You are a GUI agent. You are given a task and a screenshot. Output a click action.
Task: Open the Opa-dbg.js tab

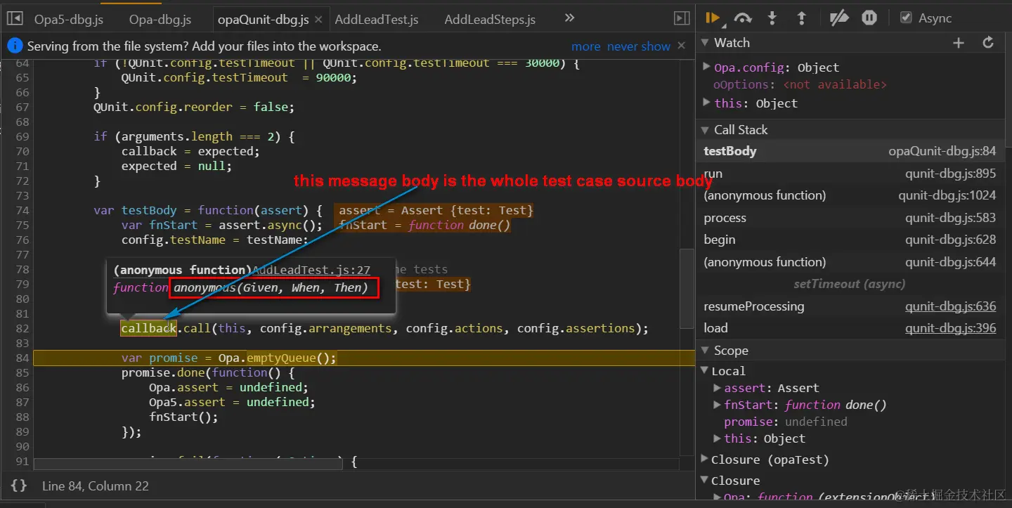point(160,20)
